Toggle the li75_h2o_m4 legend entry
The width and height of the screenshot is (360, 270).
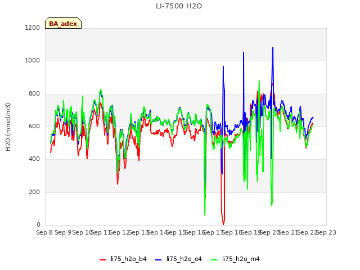[235, 259]
